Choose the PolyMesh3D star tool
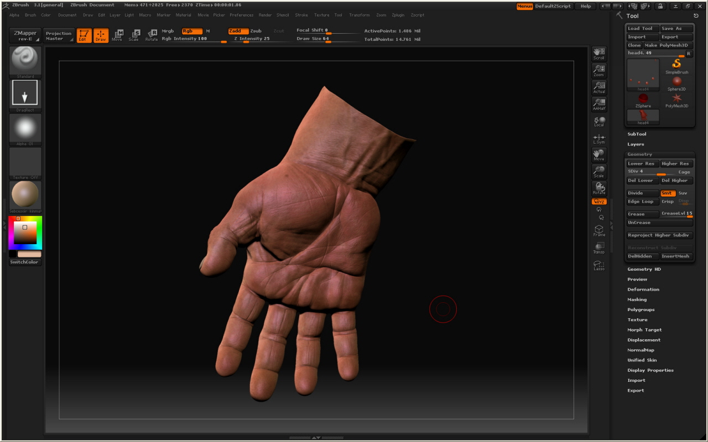Screen dimensions: 708x442 (676, 100)
